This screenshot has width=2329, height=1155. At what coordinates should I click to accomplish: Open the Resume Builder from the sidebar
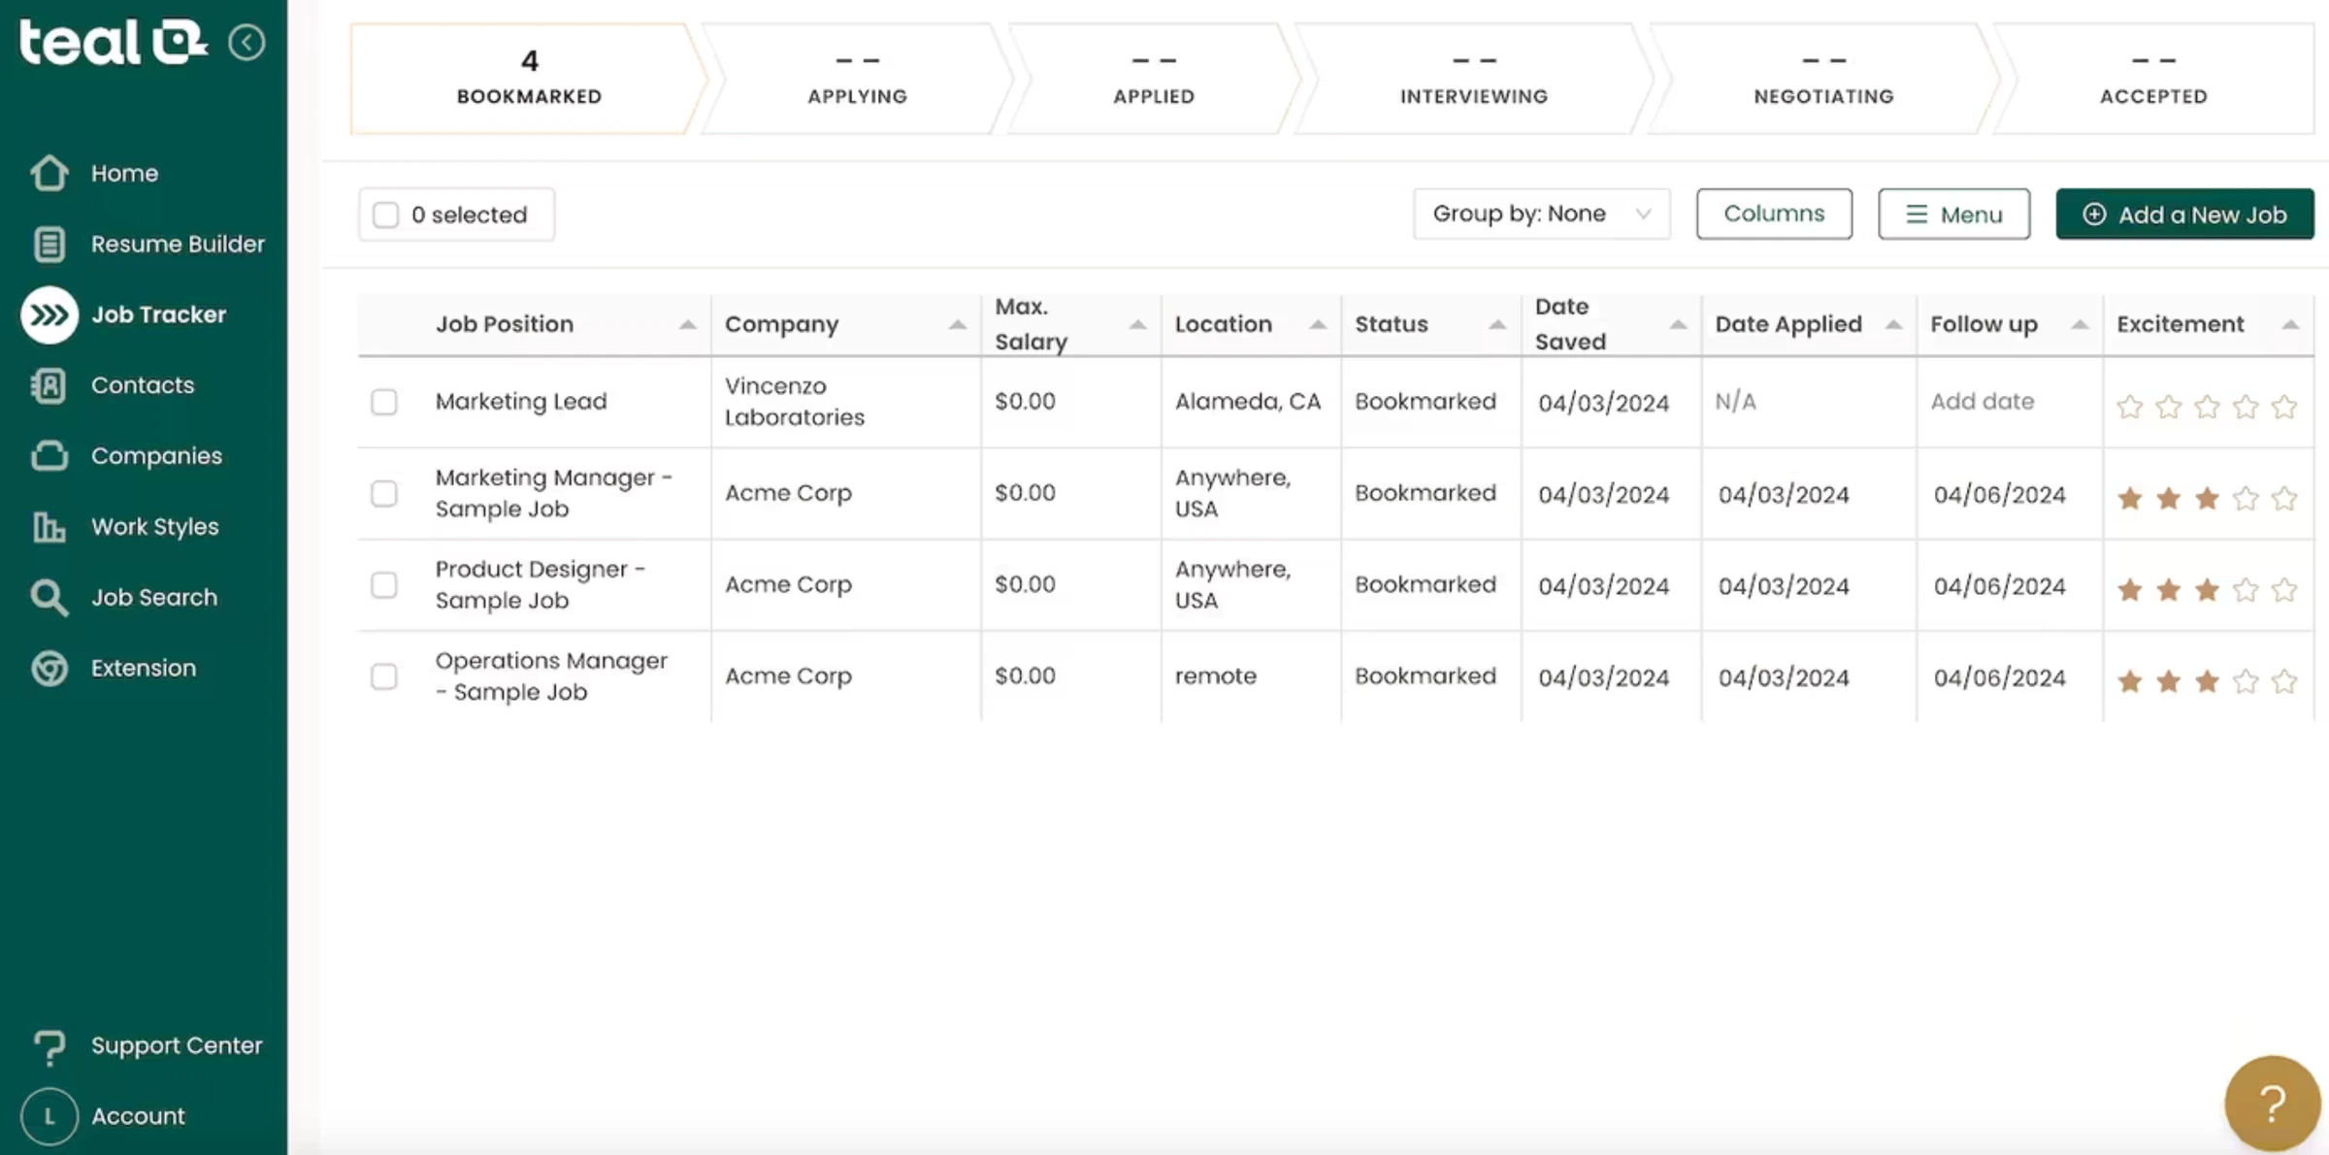click(x=178, y=244)
